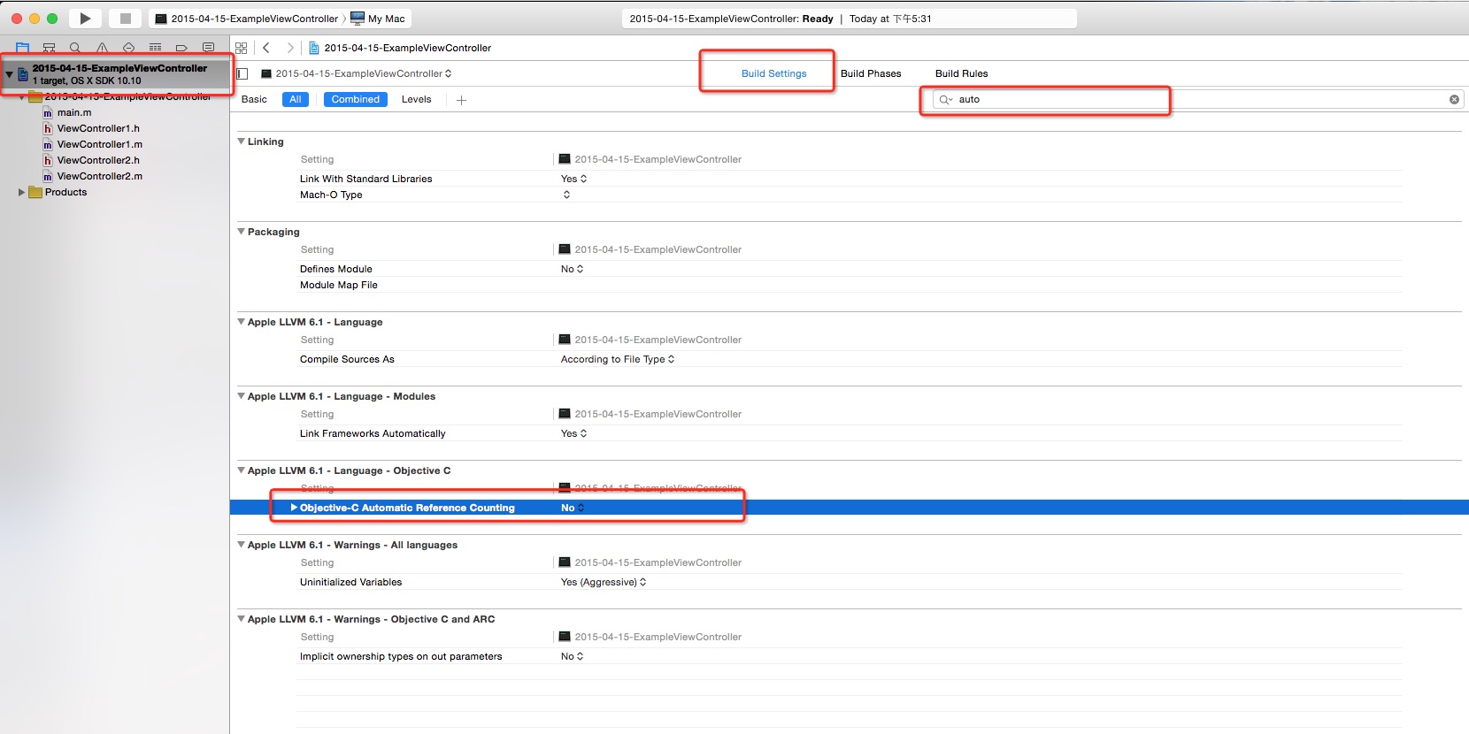Open the Debug navigator

[155, 48]
